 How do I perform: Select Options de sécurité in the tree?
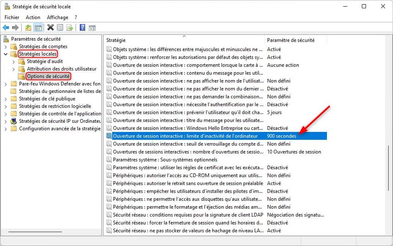point(48,76)
